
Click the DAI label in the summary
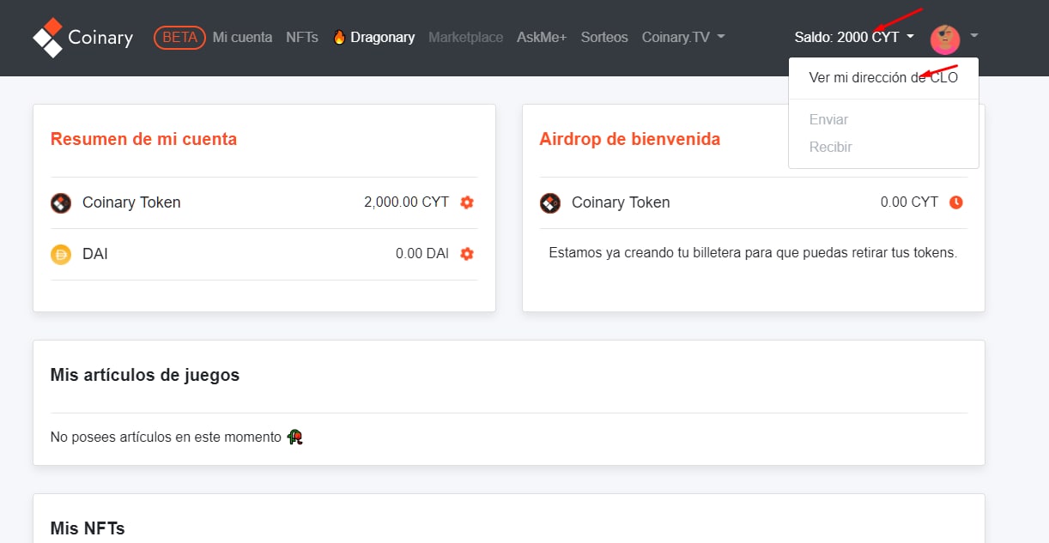pyautogui.click(x=94, y=254)
